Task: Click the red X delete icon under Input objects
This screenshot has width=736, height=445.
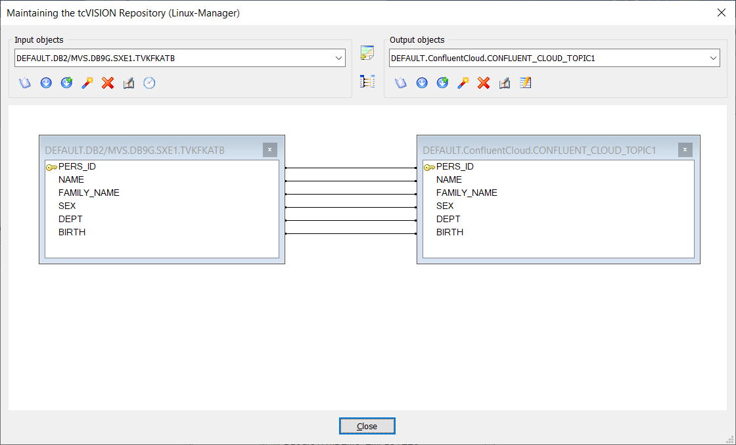Action: (x=108, y=83)
